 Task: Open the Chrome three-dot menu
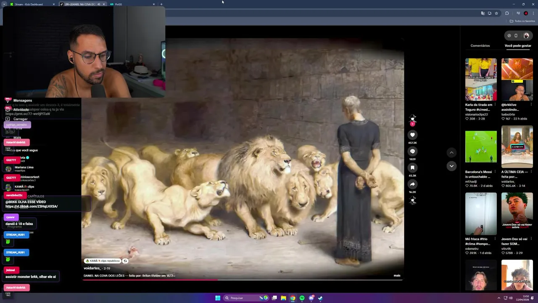coord(533,13)
